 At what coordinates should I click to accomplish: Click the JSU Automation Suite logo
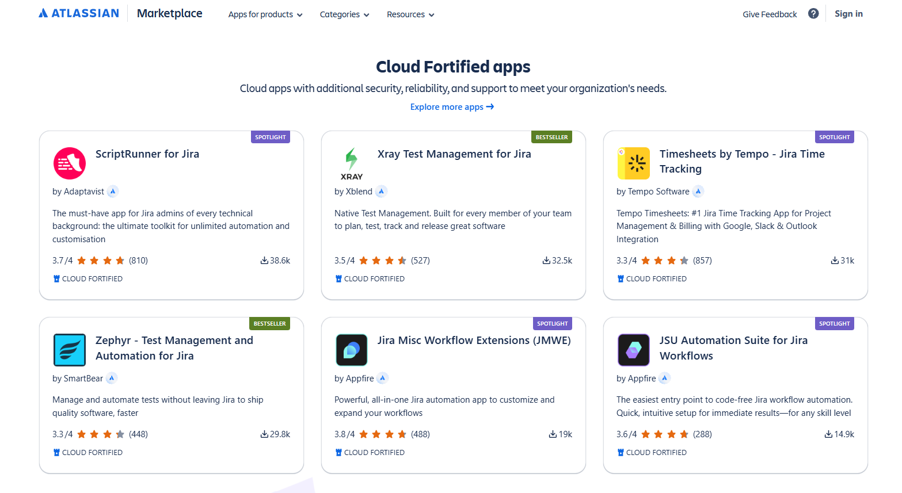tap(634, 350)
